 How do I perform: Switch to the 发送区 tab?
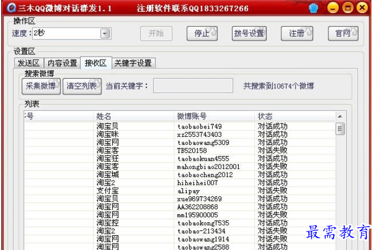pos(29,63)
